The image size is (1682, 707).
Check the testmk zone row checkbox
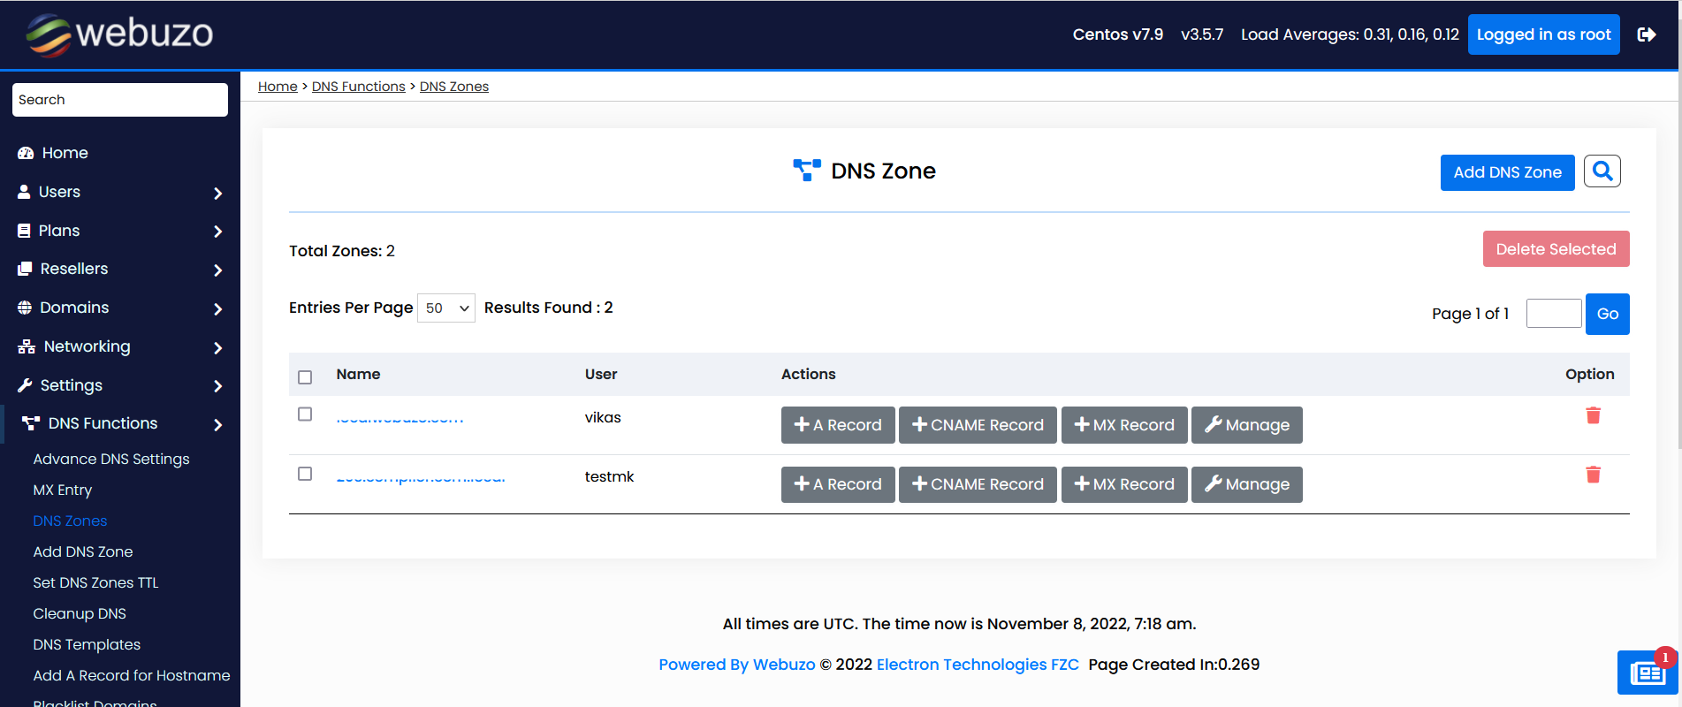[305, 474]
